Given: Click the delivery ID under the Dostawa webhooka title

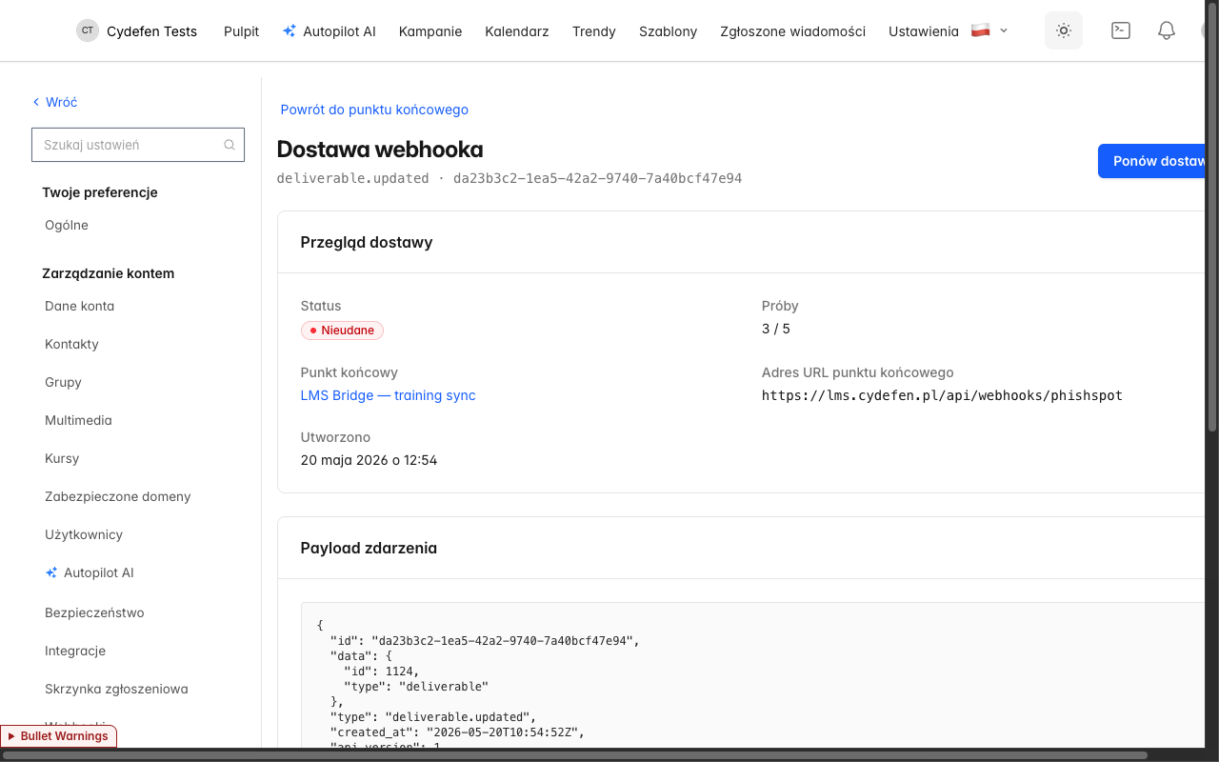Looking at the screenshot, I should click(x=597, y=178).
